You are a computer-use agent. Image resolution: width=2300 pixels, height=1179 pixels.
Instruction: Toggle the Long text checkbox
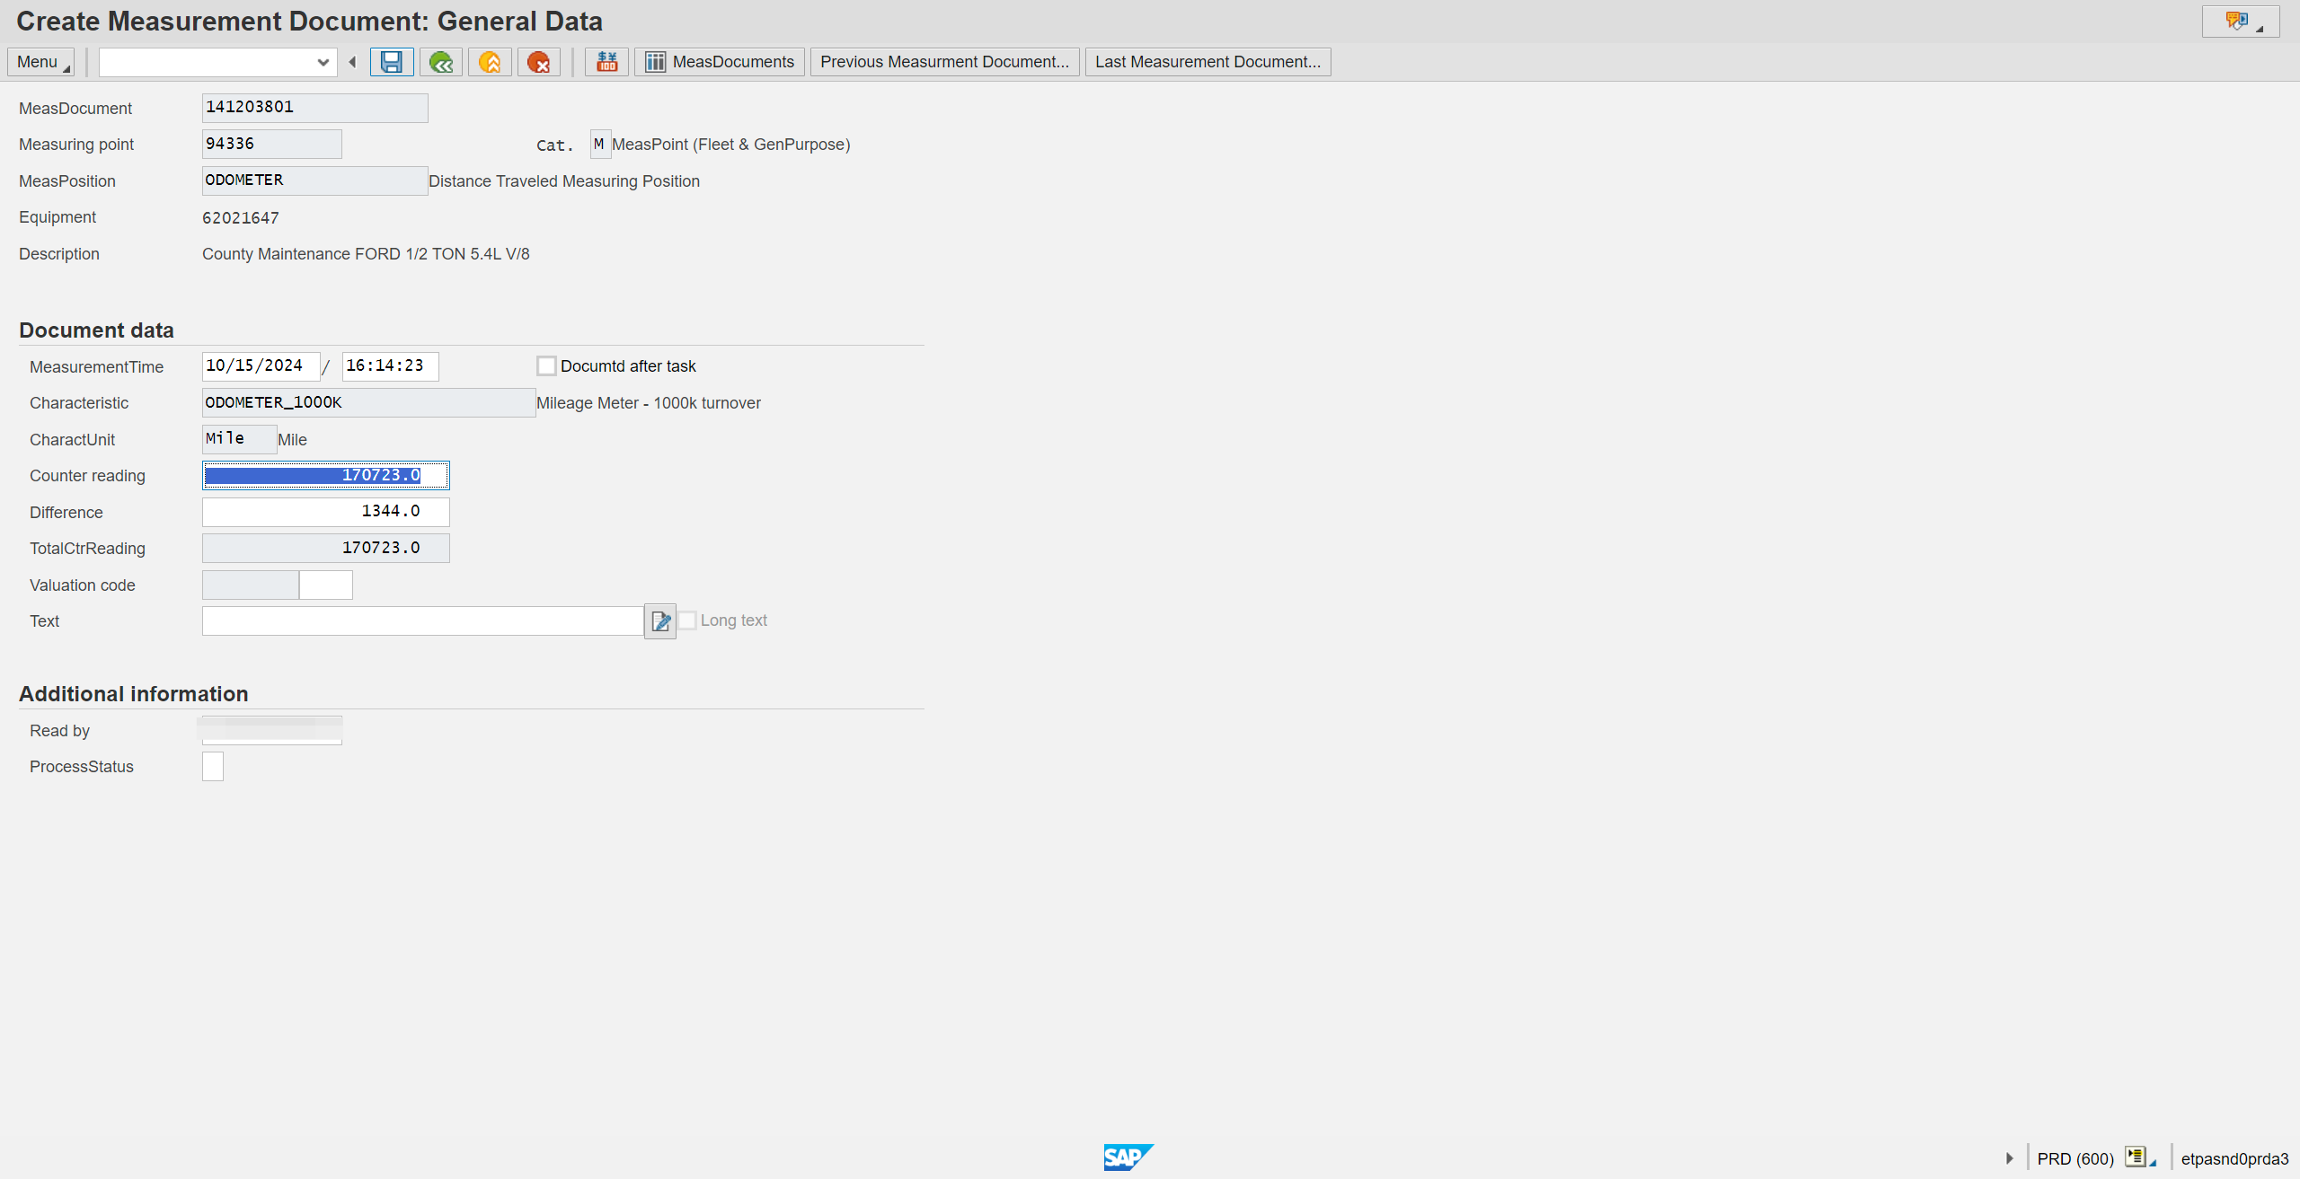pos(687,620)
